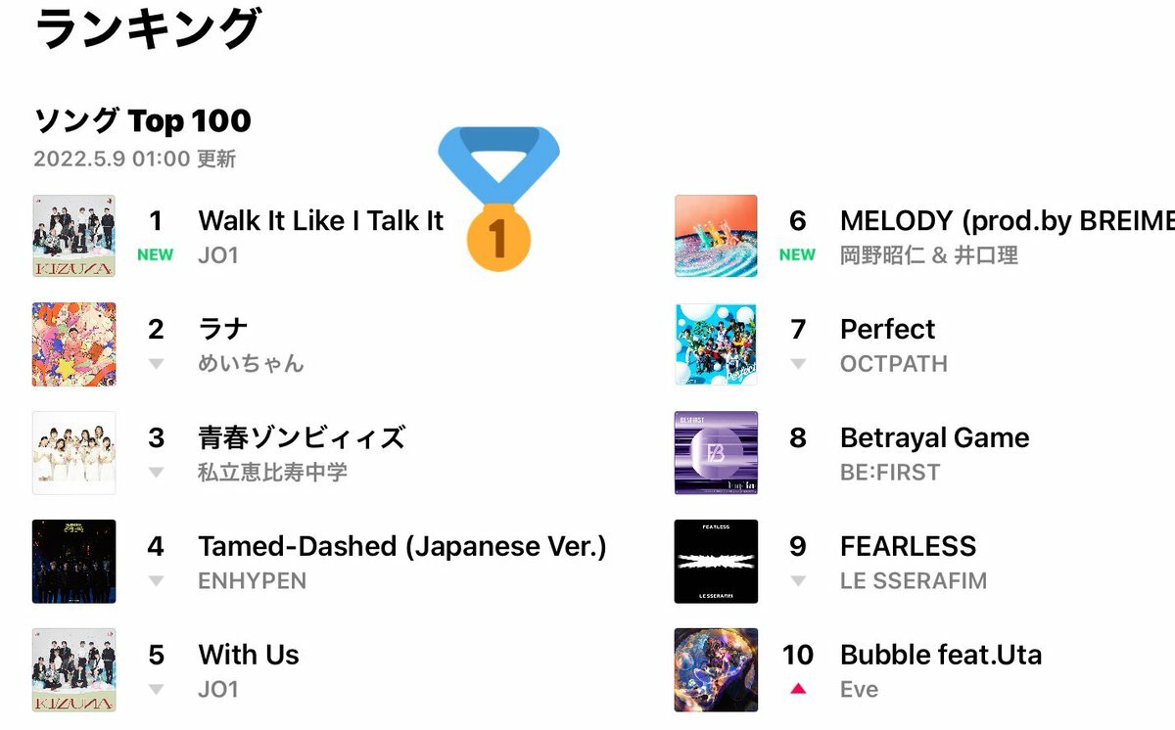Click the red up arrow under rank 10
The height and width of the screenshot is (730, 1175).
point(798,689)
